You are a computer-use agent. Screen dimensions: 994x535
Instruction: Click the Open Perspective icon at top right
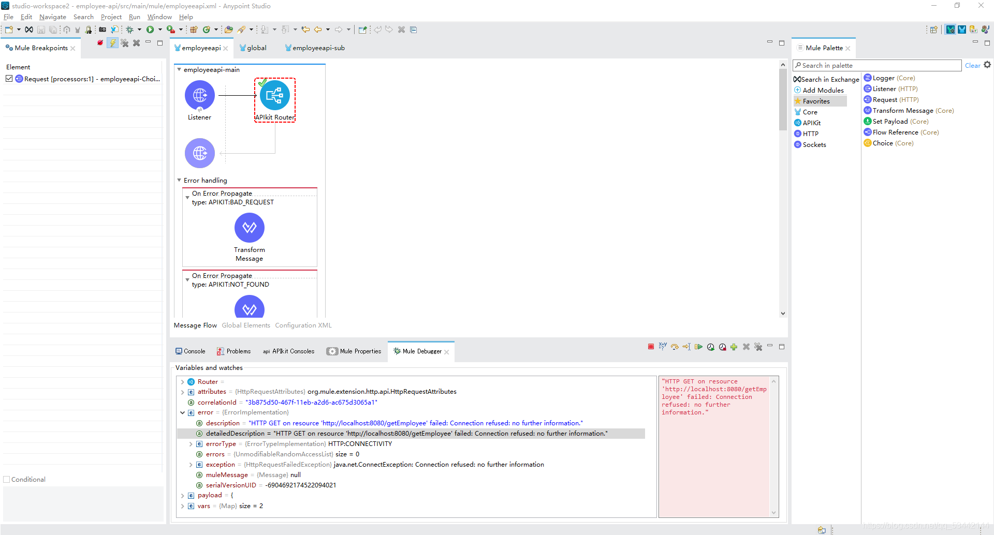(933, 29)
